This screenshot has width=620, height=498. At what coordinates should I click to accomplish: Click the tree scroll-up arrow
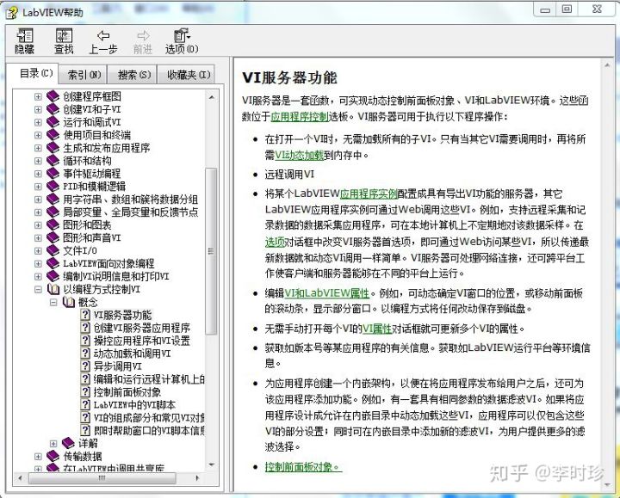[211, 96]
